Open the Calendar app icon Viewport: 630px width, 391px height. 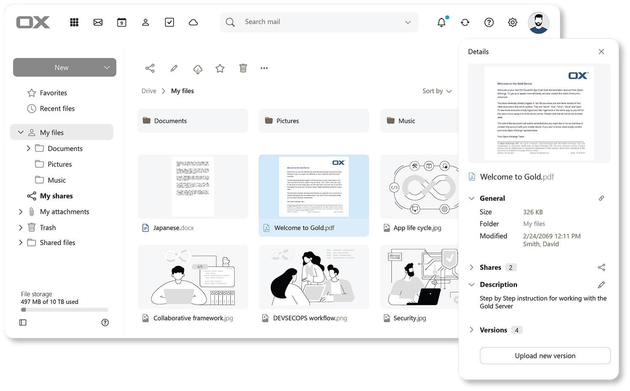click(121, 22)
